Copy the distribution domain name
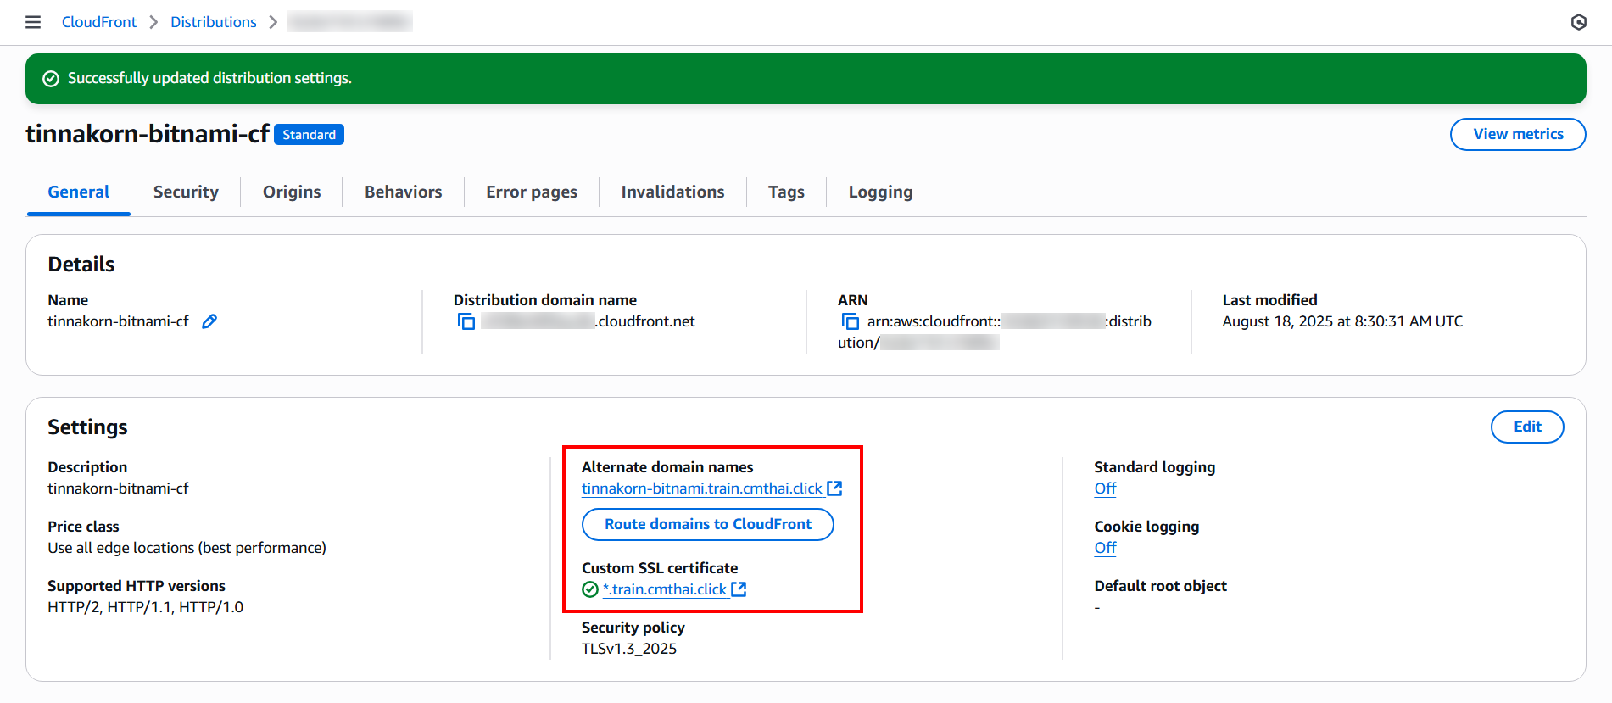Viewport: 1612px width, 703px height. [x=466, y=321]
